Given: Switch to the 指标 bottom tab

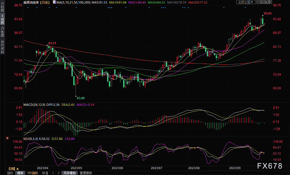Looking at the screenshot, I should coord(10,173).
